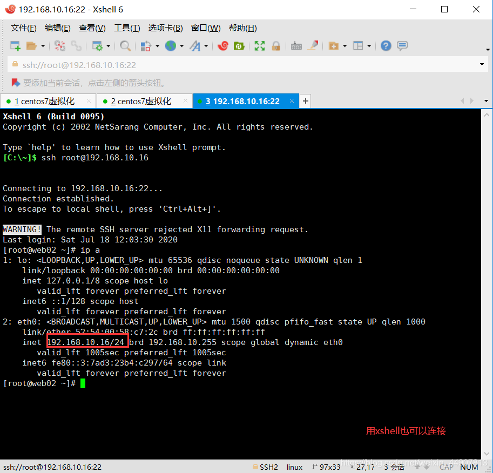Click the bookmark arrow to add current session
The width and height of the screenshot is (493, 473).
pos(16,83)
